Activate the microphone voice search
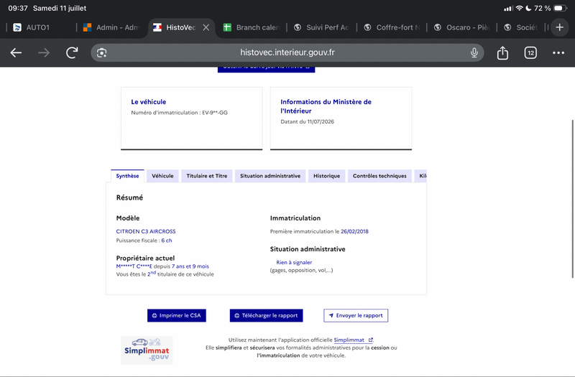This screenshot has width=575, height=377. click(474, 52)
